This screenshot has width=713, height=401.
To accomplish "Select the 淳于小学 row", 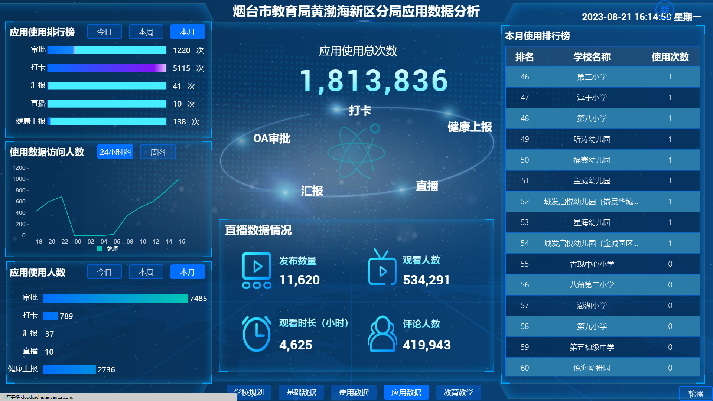I will pyautogui.click(x=602, y=98).
